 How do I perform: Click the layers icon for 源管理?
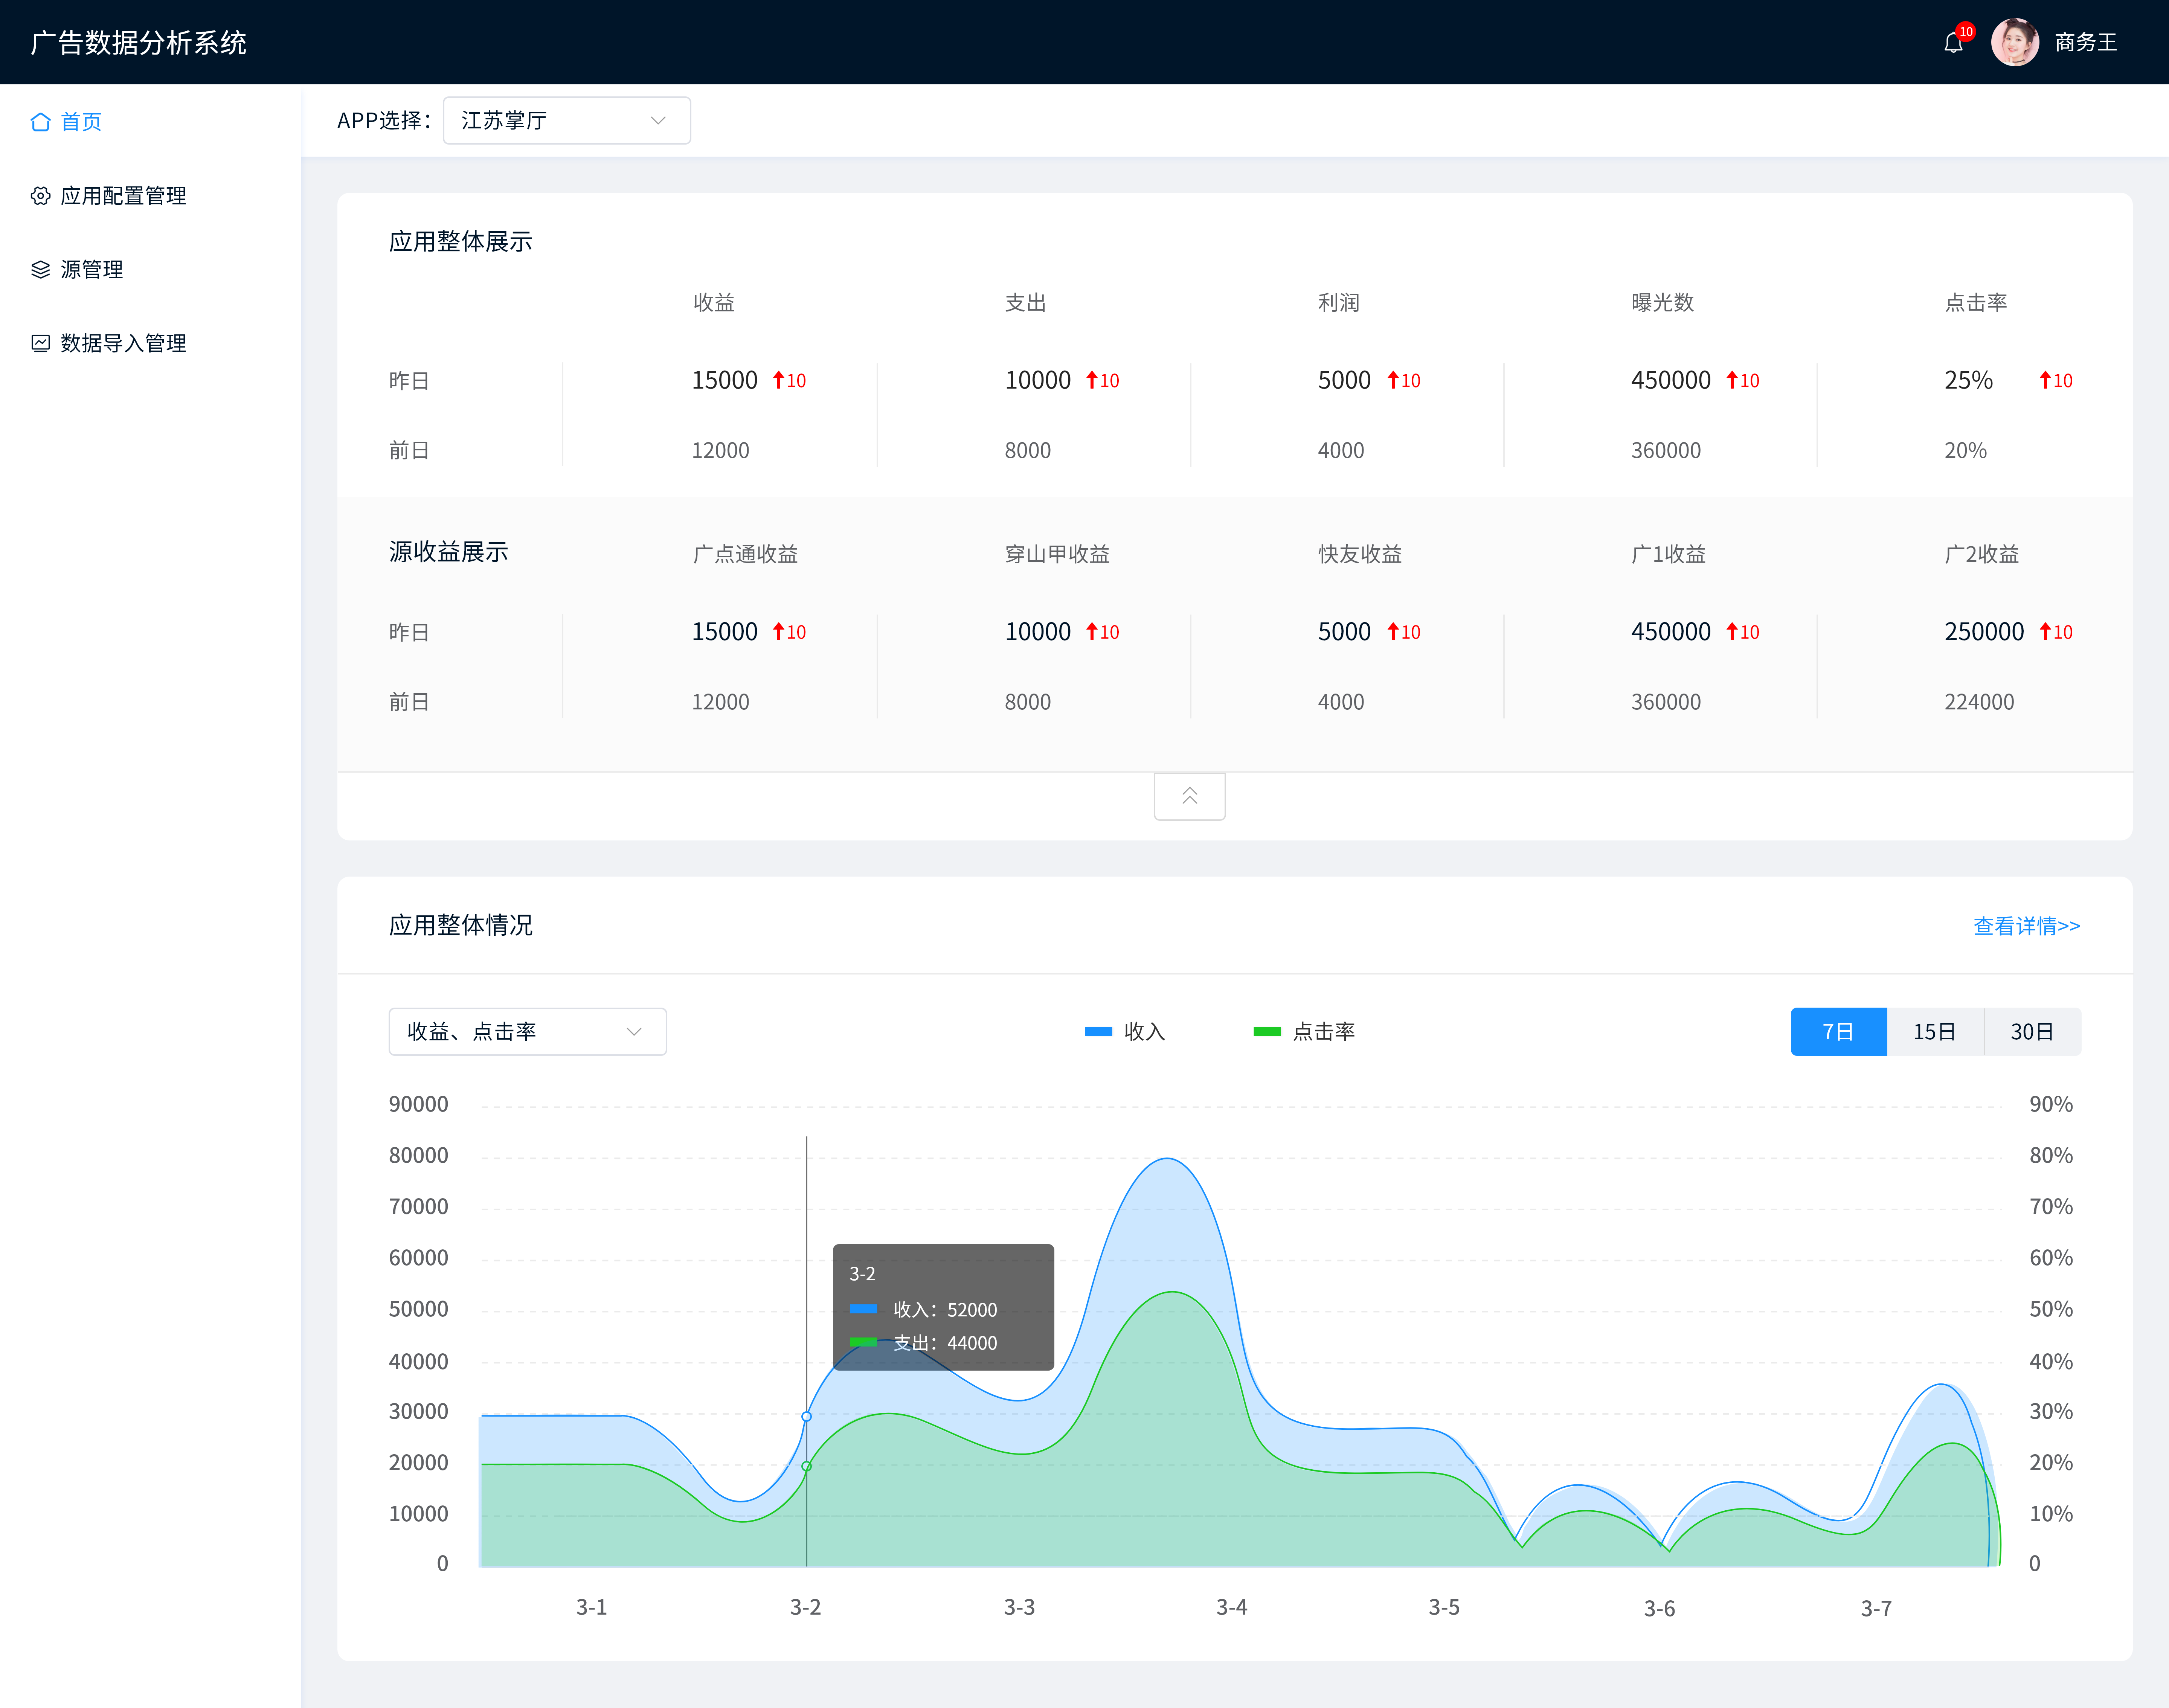point(40,270)
